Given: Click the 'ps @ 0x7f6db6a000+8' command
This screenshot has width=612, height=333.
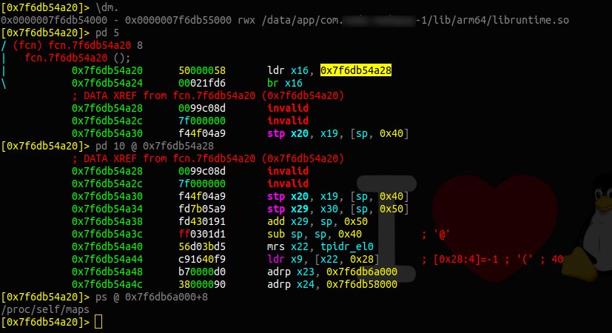Looking at the screenshot, I should coord(152,297).
